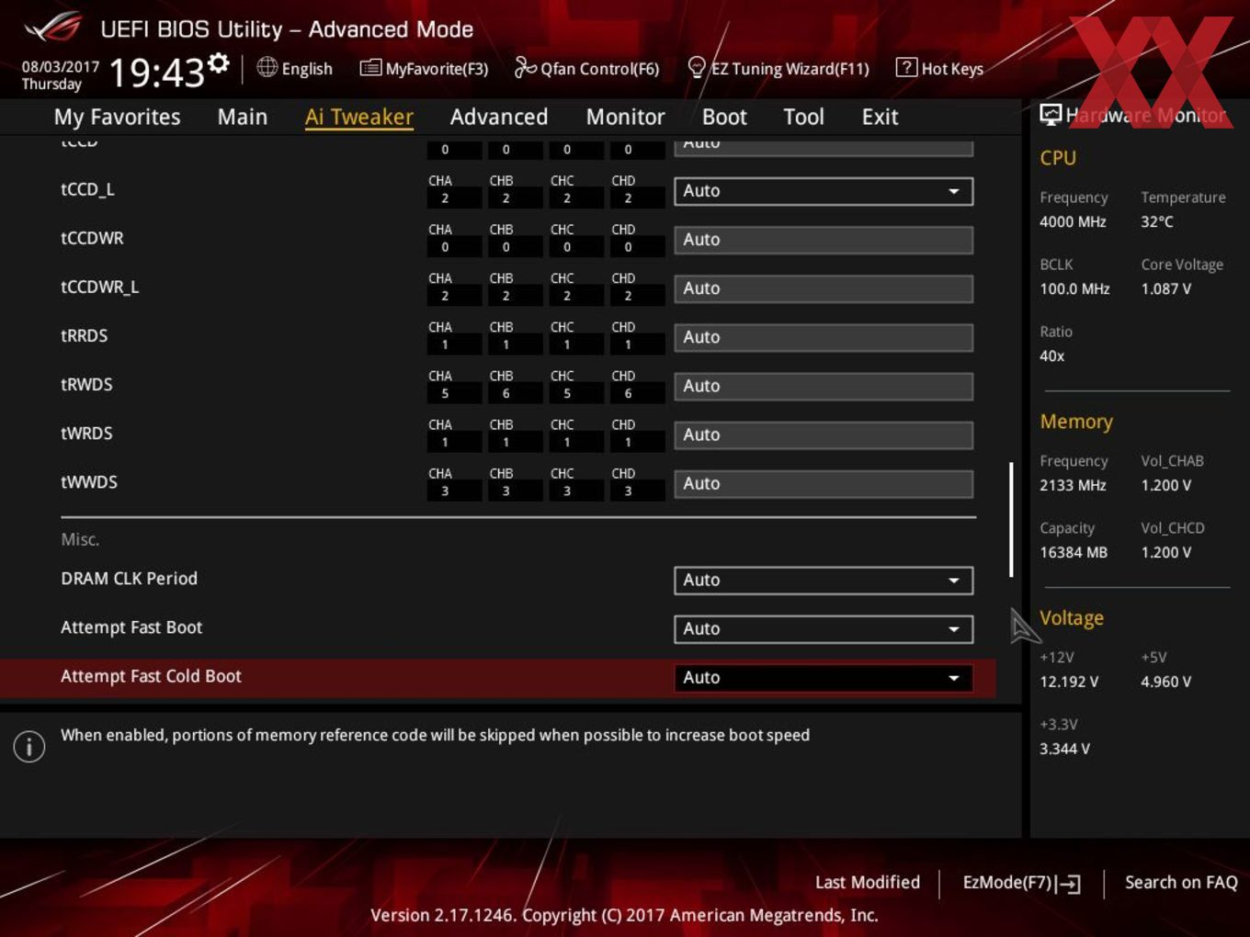Click the EzMode exit arrow icon

click(x=1068, y=884)
